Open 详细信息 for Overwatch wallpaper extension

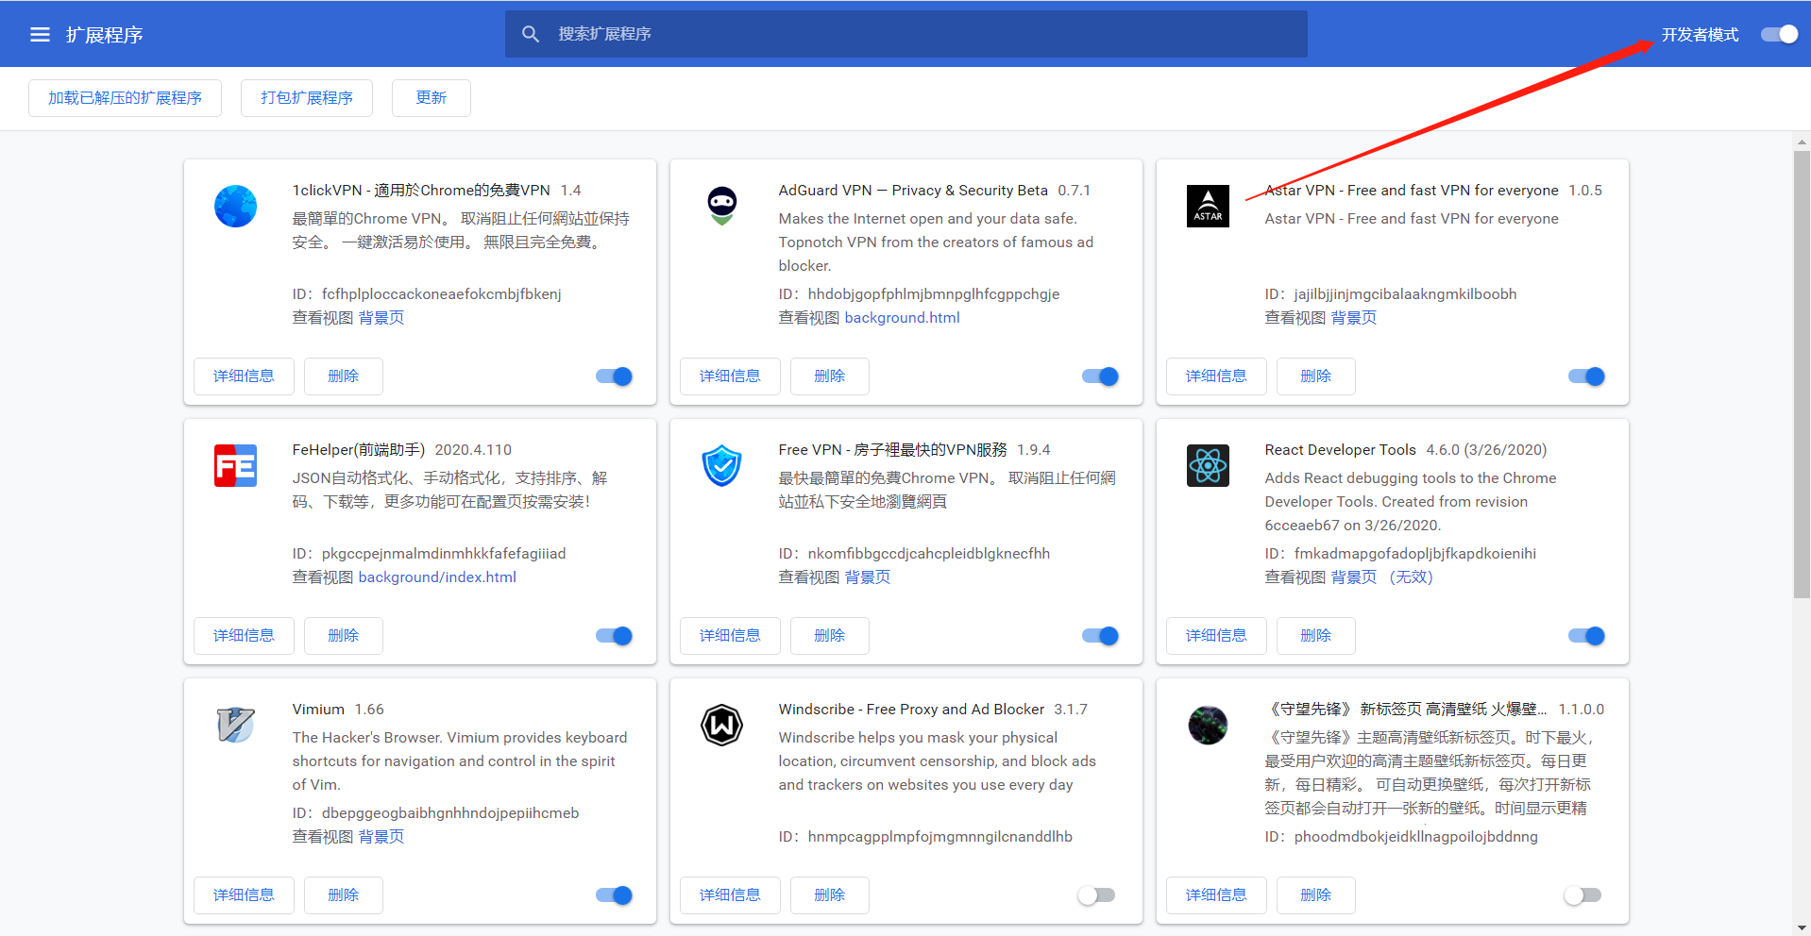pyautogui.click(x=1216, y=895)
